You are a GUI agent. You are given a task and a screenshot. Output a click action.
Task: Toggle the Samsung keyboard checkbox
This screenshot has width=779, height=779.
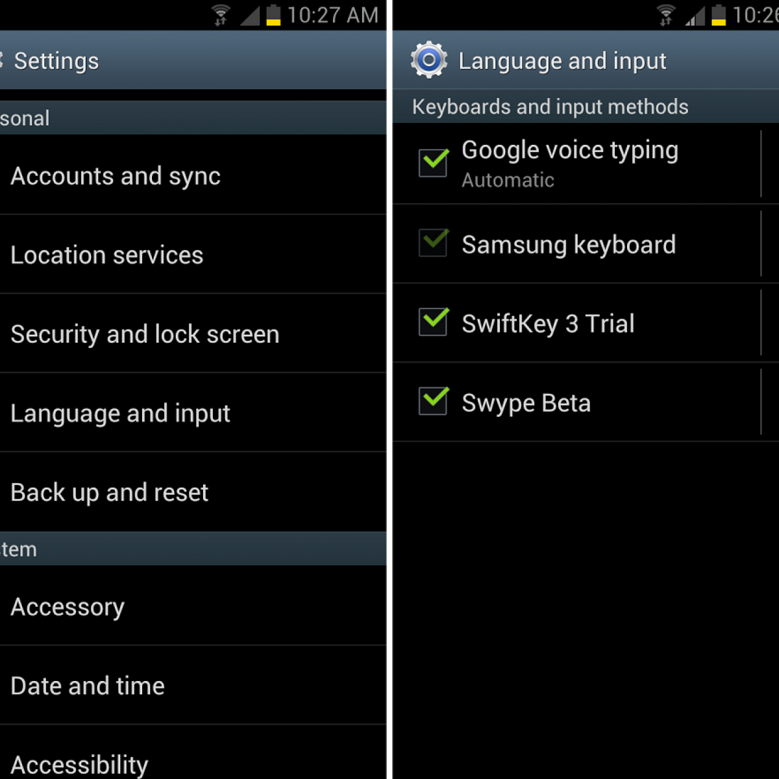point(434,242)
